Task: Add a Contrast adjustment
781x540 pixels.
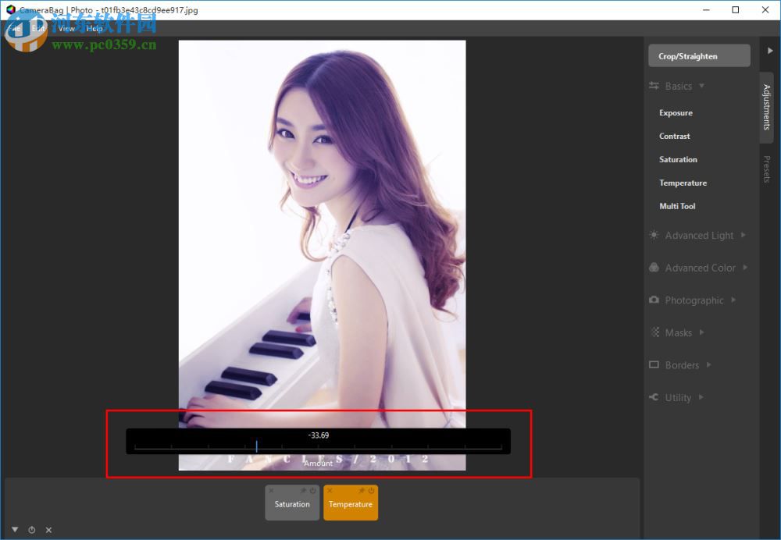Action: coord(675,136)
